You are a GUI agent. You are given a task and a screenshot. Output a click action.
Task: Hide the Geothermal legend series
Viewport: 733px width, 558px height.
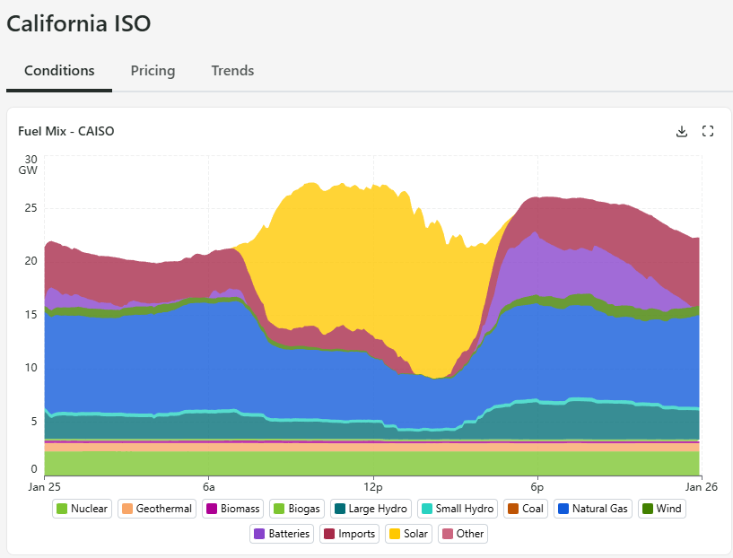point(156,509)
